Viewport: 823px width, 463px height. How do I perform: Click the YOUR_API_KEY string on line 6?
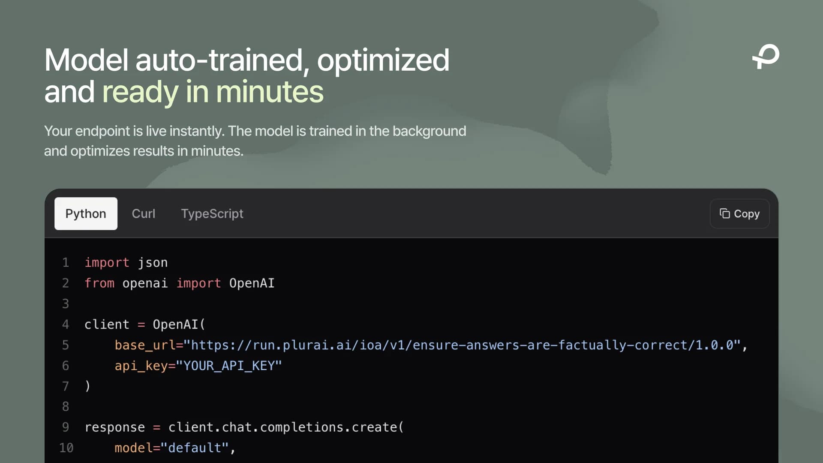click(229, 366)
